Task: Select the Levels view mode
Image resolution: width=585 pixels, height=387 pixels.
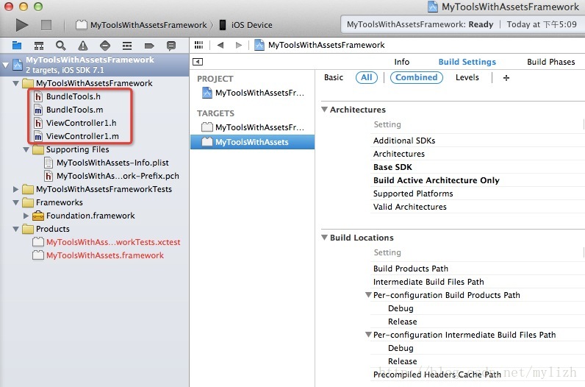Action: (467, 77)
